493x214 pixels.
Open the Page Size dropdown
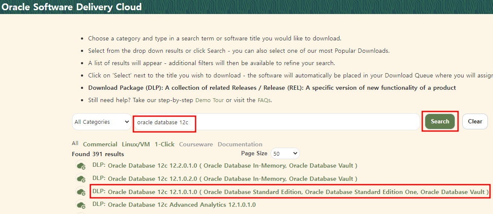tap(285, 154)
